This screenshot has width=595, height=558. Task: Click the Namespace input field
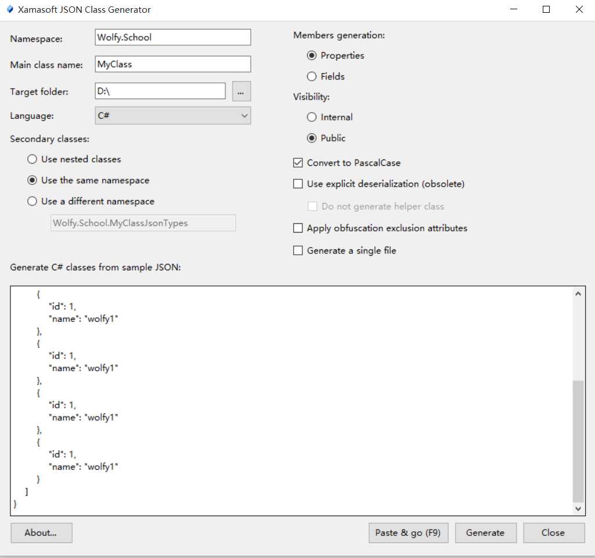(x=172, y=37)
